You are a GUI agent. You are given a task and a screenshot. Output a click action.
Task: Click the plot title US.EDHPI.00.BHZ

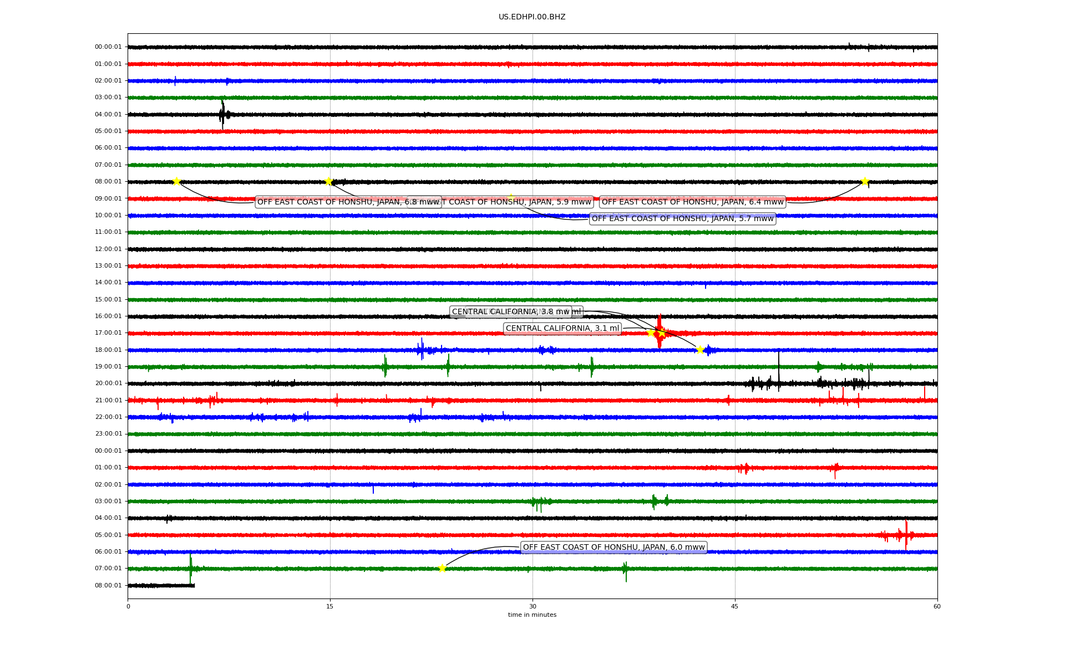(532, 17)
